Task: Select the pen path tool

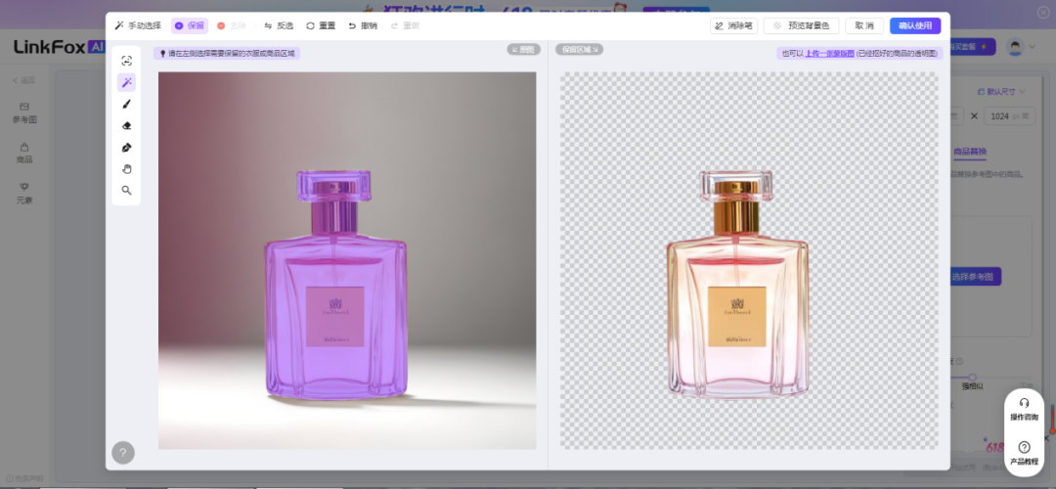Action: pos(126,148)
